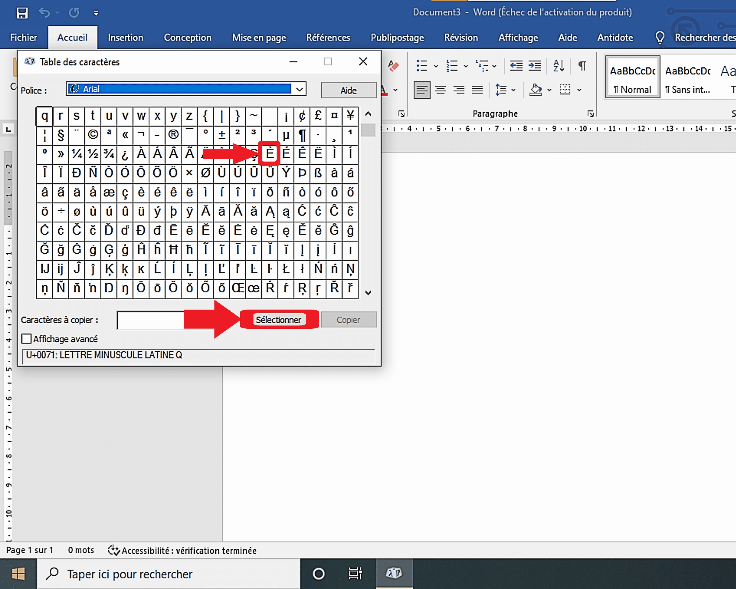Open the Police font dropdown showing Arial
Screen dimensions: 736x589
point(186,89)
